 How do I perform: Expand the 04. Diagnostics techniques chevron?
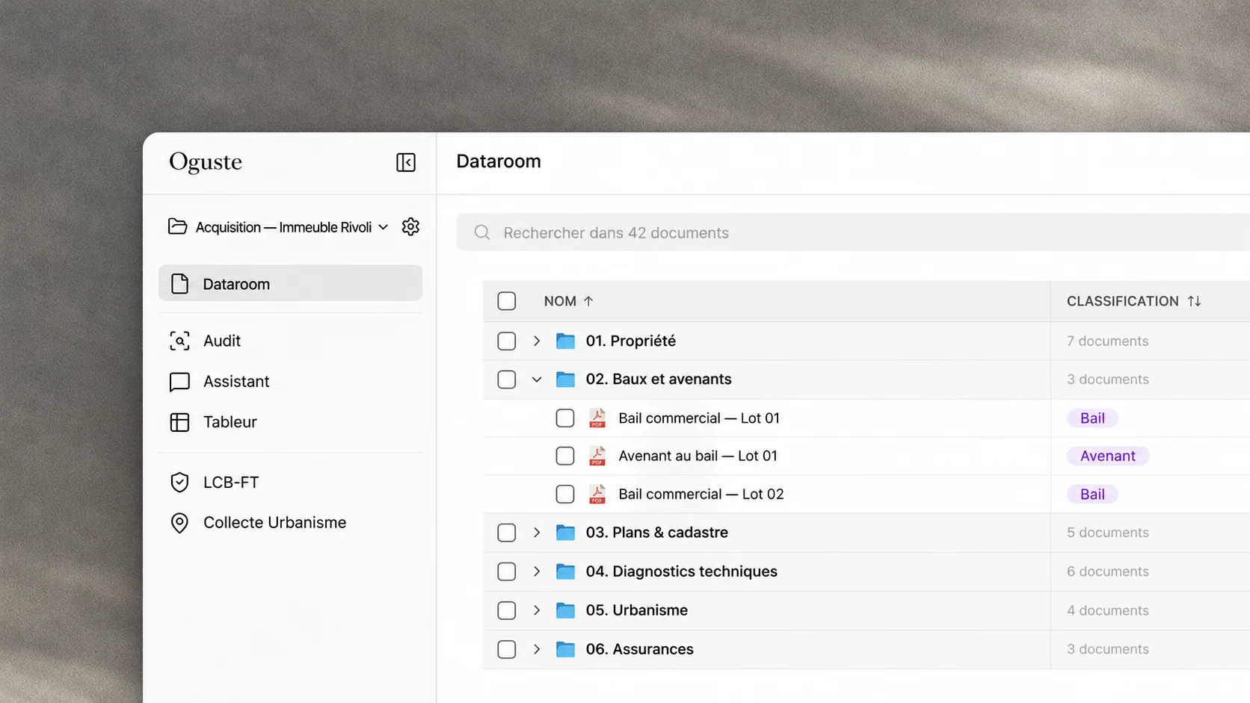click(537, 572)
